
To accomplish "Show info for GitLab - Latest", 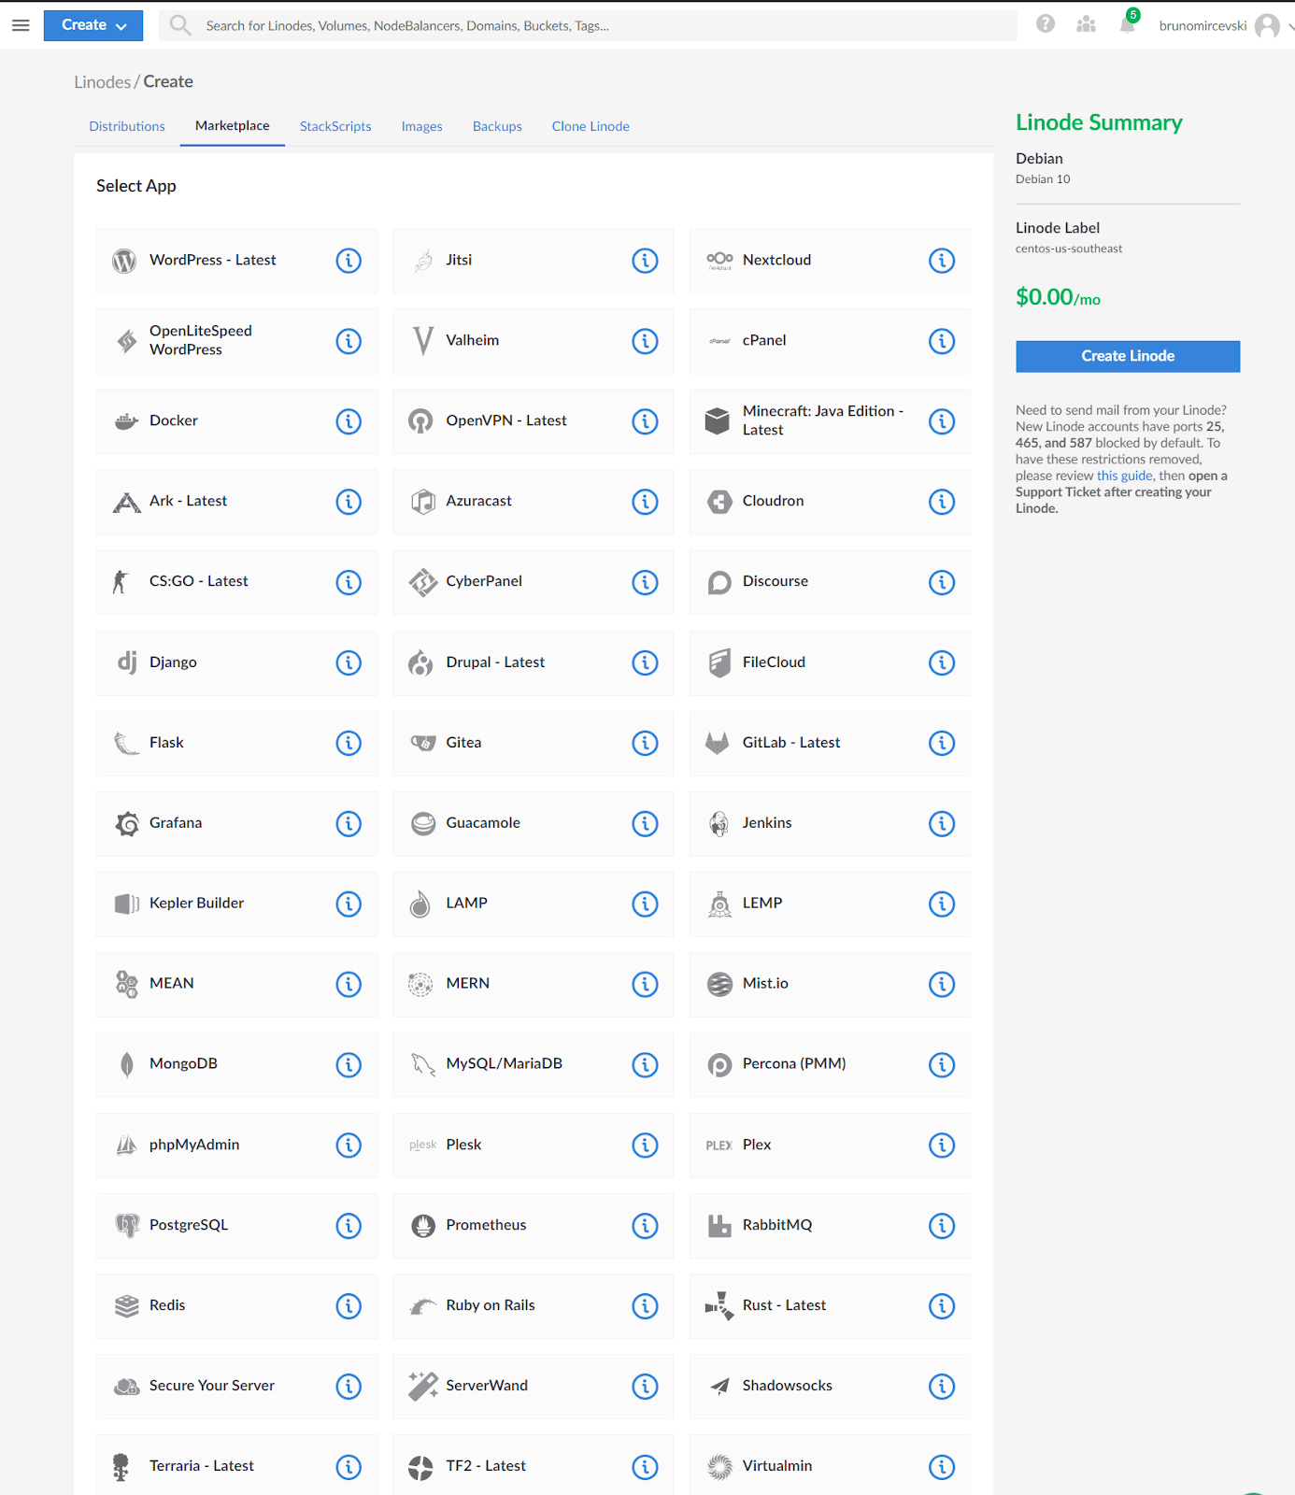I will tap(942, 743).
